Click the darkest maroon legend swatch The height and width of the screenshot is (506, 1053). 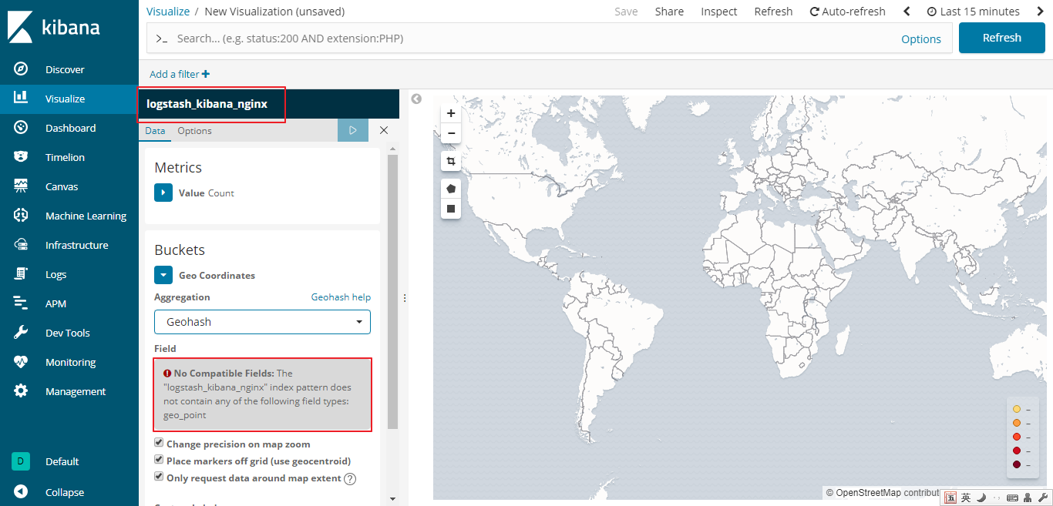(1017, 464)
